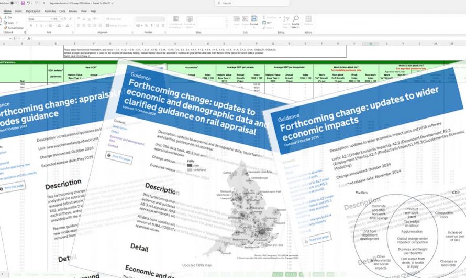Open the number format combo box
466x278 pixels.
pyautogui.click(x=150, y=19)
